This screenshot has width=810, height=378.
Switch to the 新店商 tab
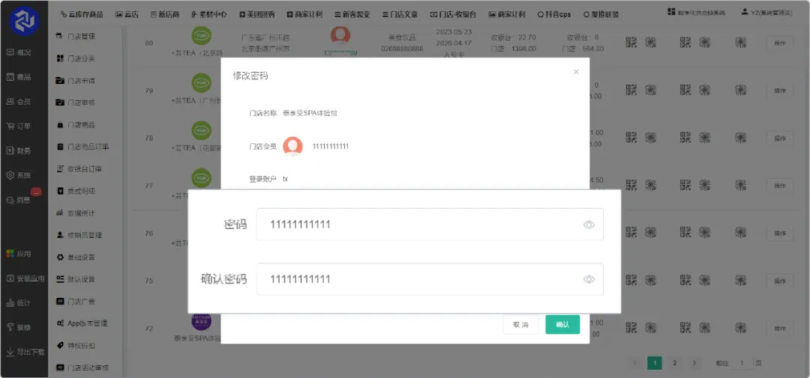(166, 14)
